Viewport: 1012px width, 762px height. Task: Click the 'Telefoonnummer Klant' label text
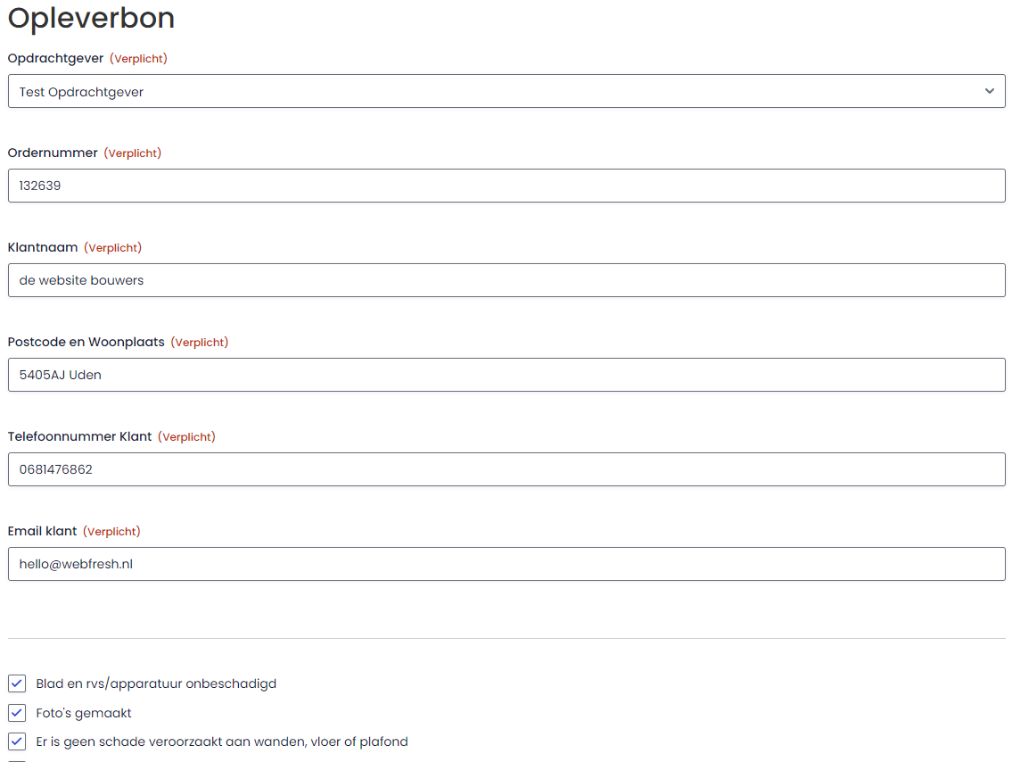[79, 436]
